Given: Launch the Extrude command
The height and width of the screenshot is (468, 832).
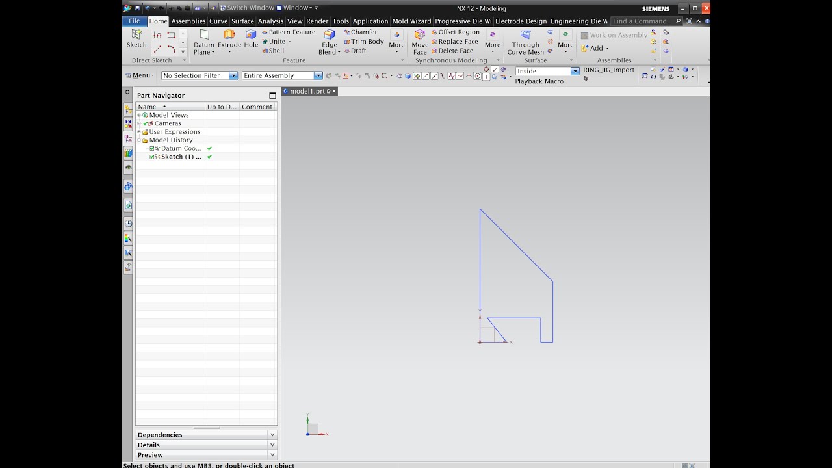Looking at the screenshot, I should click(x=229, y=39).
